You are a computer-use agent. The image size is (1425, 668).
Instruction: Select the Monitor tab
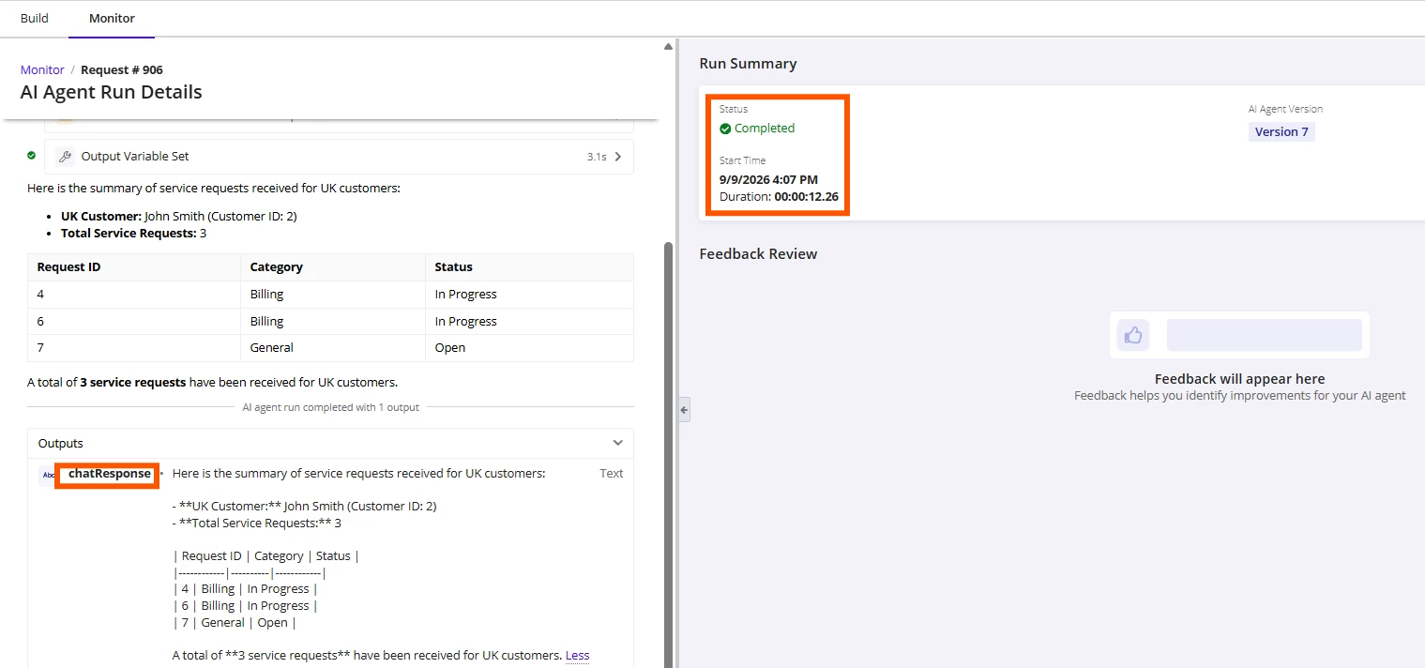tap(112, 18)
